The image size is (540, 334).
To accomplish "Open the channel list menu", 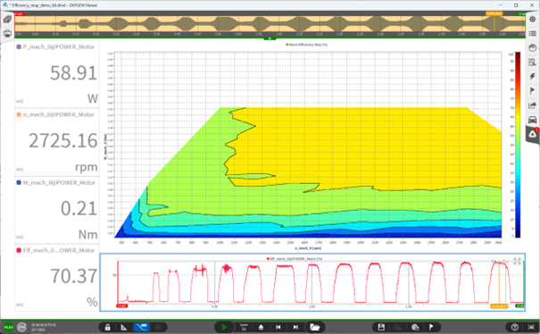I will pyautogui.click(x=533, y=33).
